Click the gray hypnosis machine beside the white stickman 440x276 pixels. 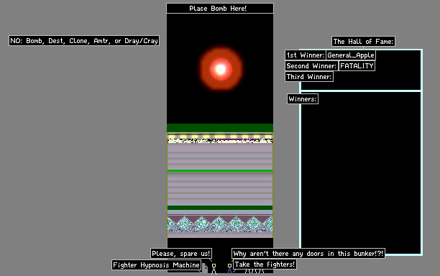tap(205, 267)
